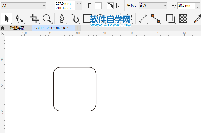Viewport: 201px width, 133px height.
Task: Decrease the page height value
Action: pos(77,8)
